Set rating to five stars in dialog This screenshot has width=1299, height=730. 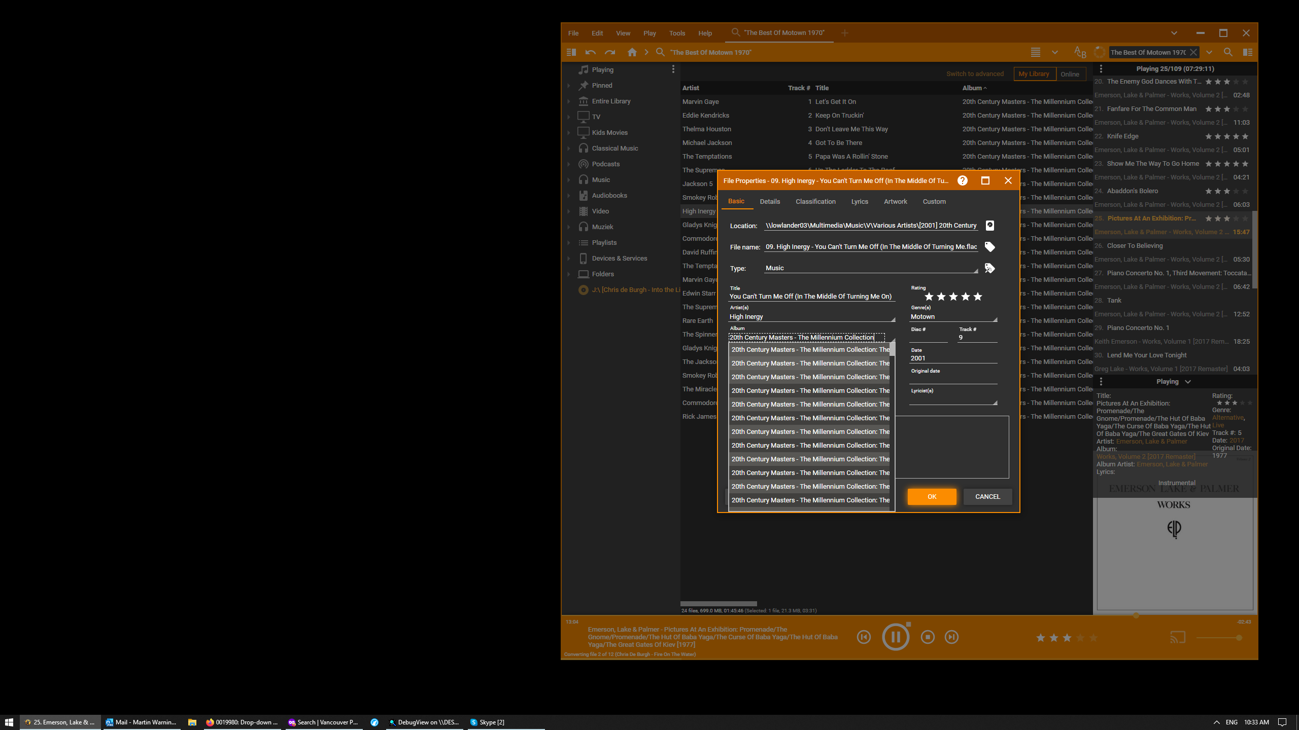[978, 297]
